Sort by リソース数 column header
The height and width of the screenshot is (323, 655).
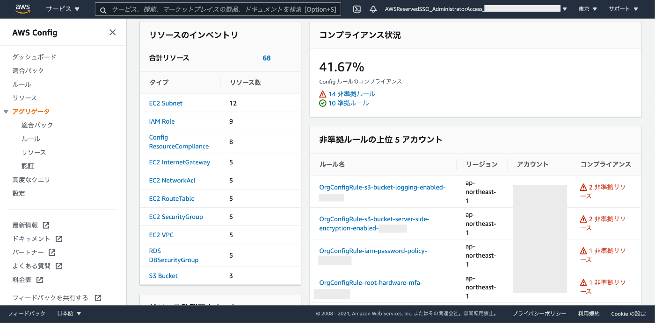[245, 83]
